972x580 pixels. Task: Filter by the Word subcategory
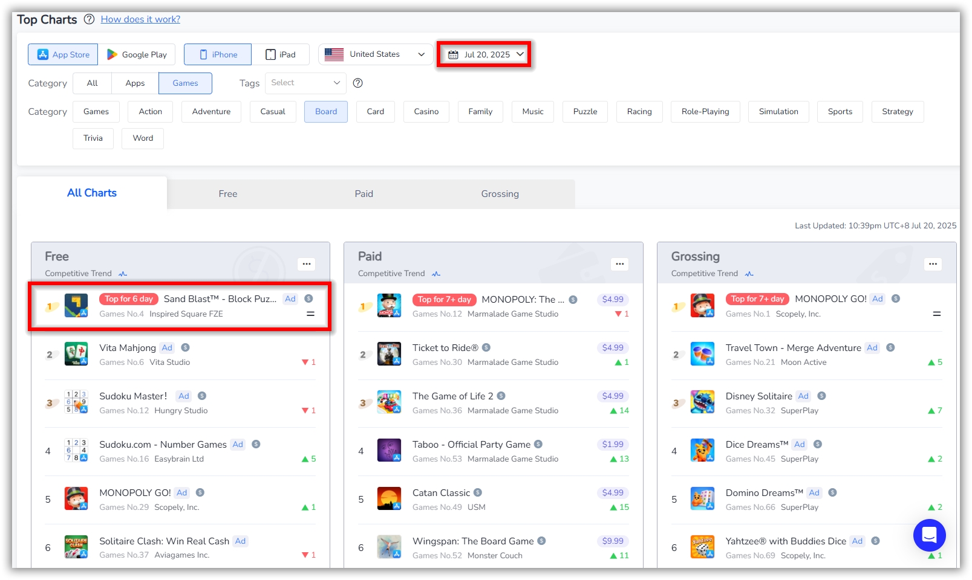point(143,138)
